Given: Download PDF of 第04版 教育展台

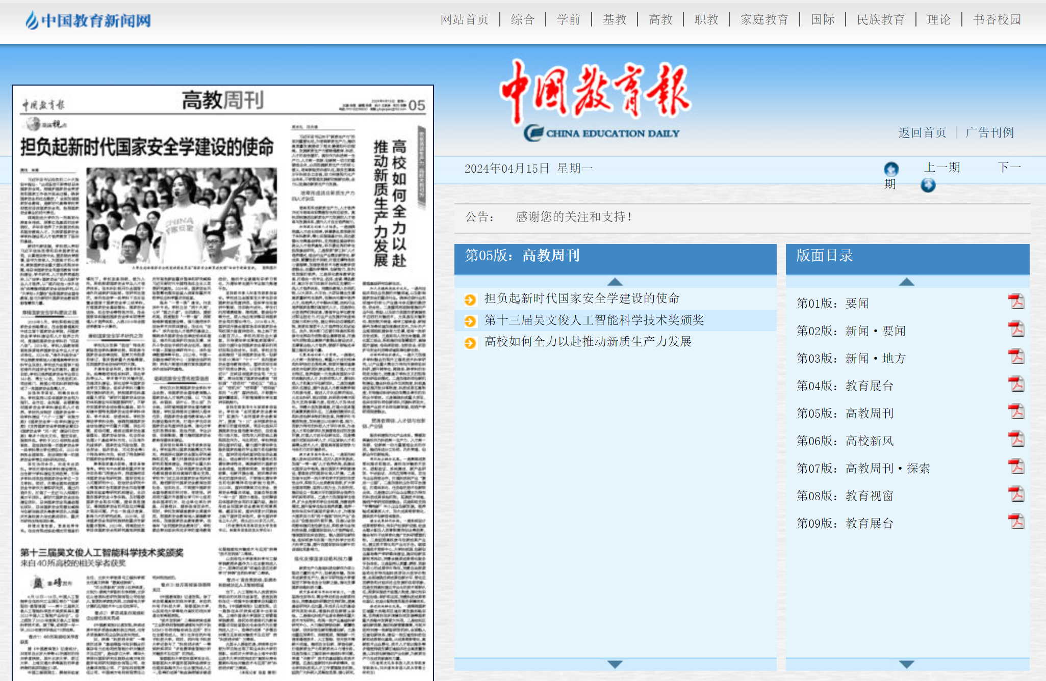Looking at the screenshot, I should pyautogui.click(x=1016, y=385).
